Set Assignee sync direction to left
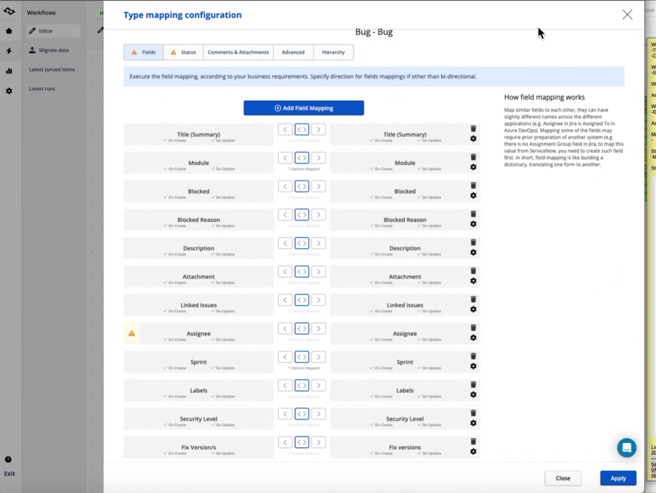The image size is (656, 493). [285, 328]
